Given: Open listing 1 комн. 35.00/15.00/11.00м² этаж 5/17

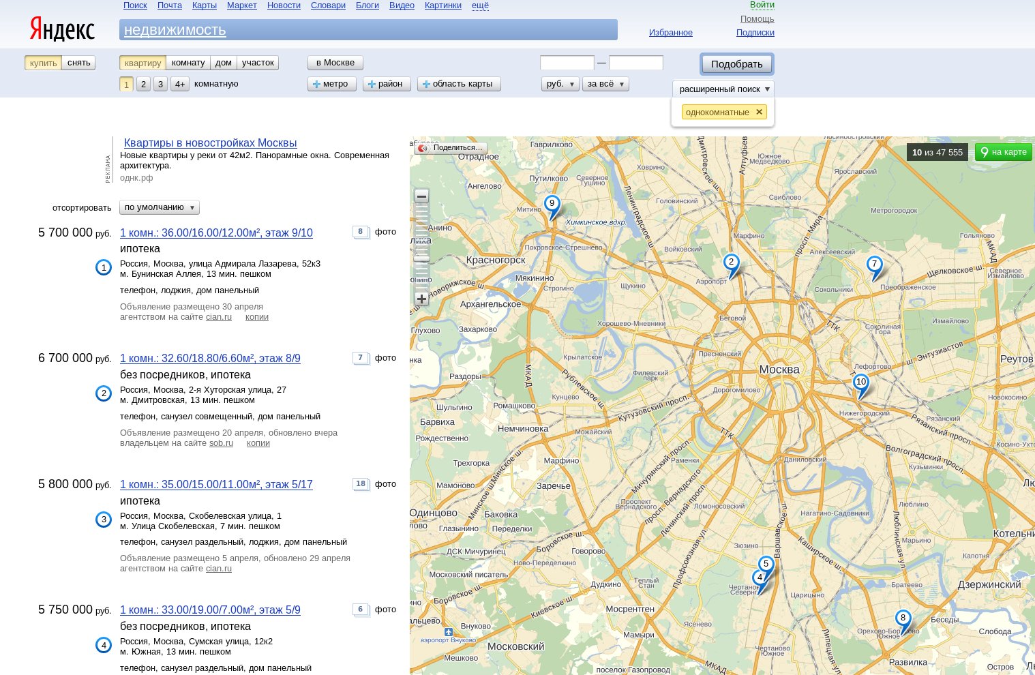Looking at the screenshot, I should (x=216, y=484).
